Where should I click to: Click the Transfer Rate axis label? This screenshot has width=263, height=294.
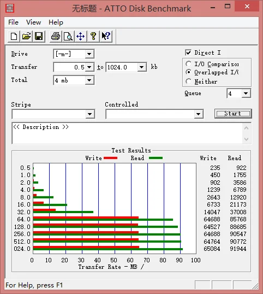[x=111, y=267]
